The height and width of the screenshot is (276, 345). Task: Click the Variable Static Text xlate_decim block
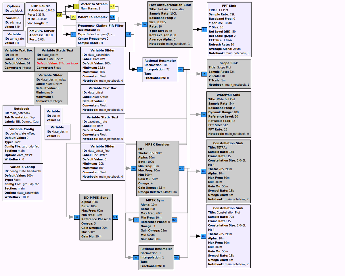57,59
